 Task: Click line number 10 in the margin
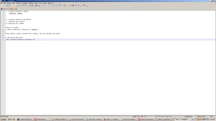[x=3, y=30]
